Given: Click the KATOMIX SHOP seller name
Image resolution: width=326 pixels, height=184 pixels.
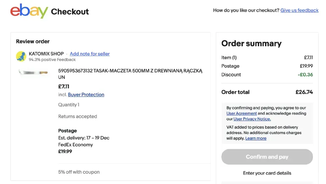Looking at the screenshot, I should tap(46, 54).
